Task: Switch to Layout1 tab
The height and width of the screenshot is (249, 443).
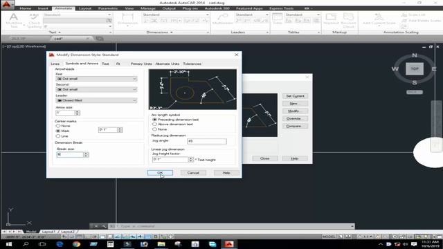Action: (x=48, y=232)
